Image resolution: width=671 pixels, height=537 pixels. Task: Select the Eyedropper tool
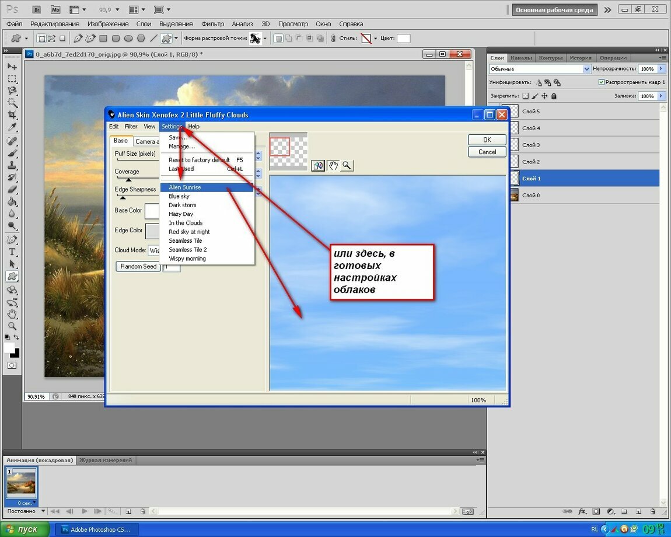click(x=12, y=127)
